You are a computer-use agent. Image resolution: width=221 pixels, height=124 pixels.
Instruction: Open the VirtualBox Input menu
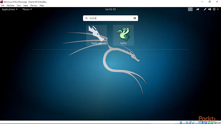[26, 6]
